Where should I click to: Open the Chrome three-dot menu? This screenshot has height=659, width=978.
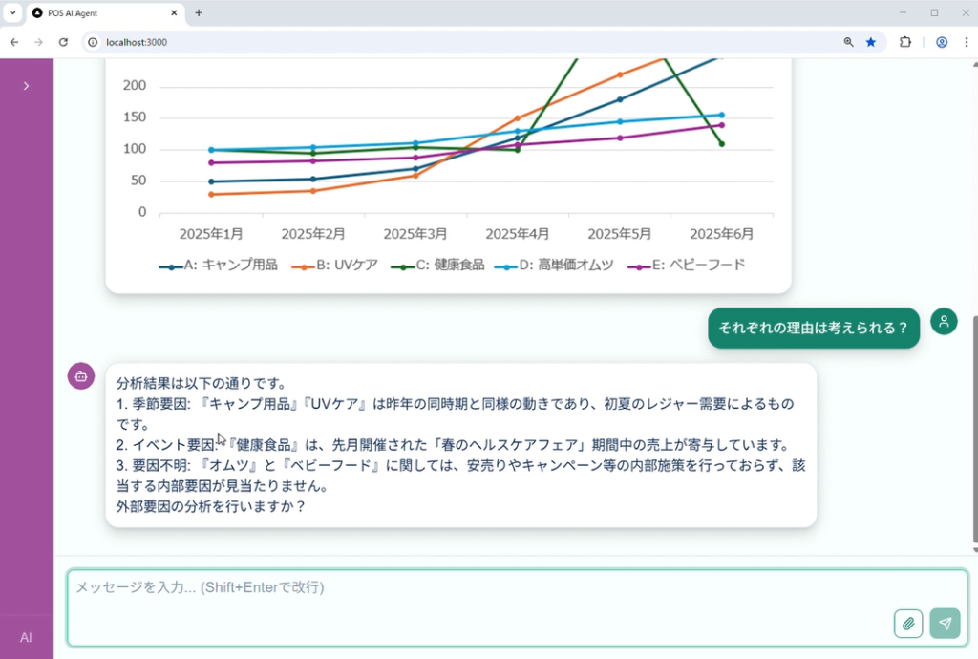[966, 42]
